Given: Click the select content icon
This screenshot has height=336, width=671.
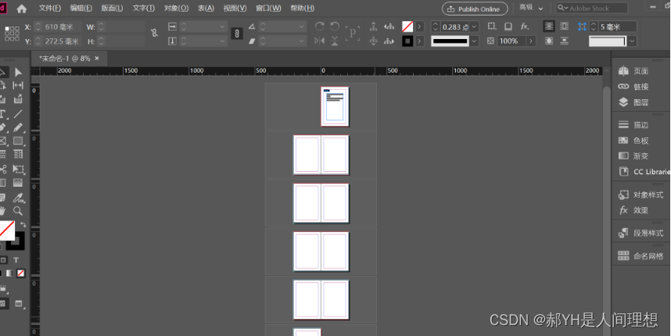Looking at the screenshot, I should tap(373, 41).
